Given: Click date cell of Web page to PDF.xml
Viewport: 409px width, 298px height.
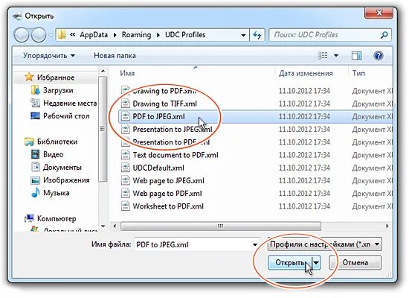Looking at the screenshot, I should (304, 194).
